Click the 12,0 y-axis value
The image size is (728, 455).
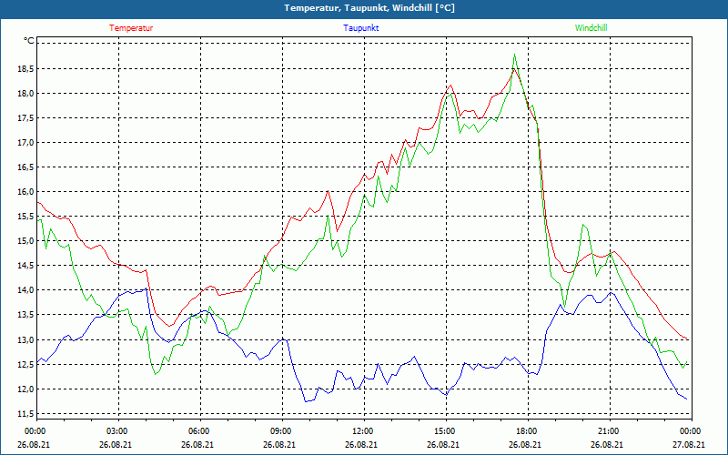point(26,389)
